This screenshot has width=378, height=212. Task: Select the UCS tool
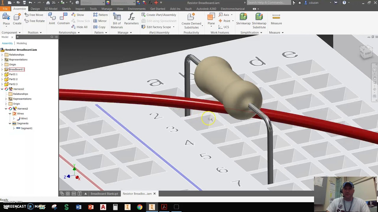(224, 27)
